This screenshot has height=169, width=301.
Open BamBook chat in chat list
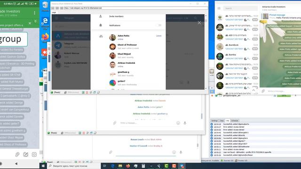237,46
